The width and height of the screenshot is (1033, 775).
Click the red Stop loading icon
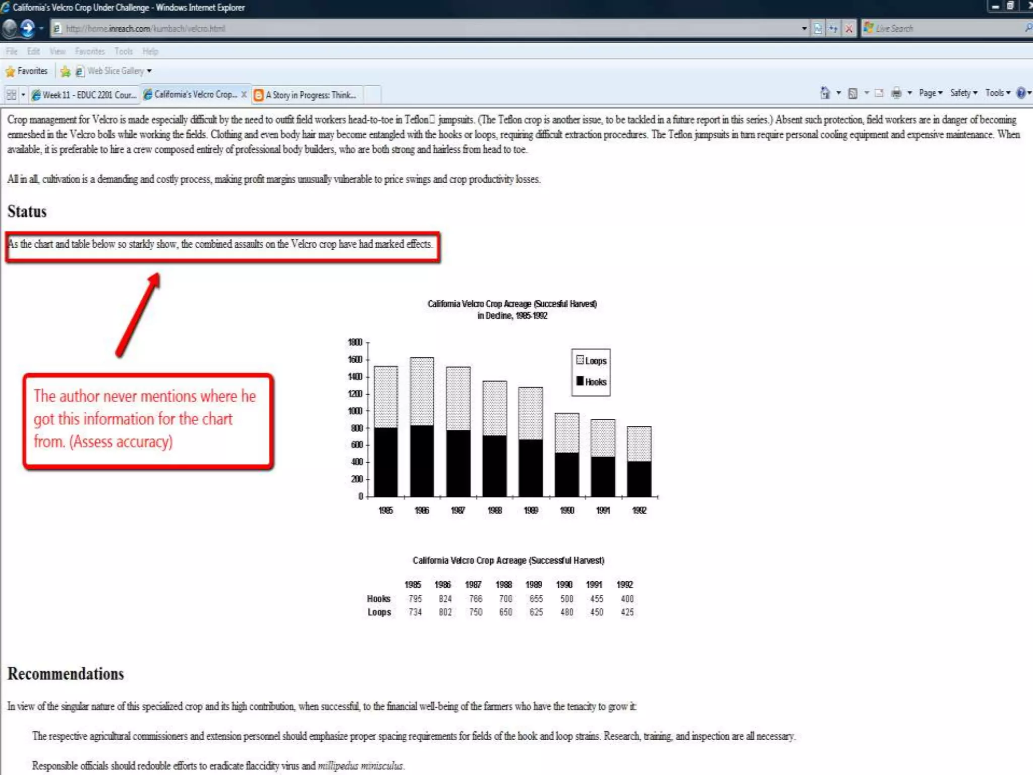coord(849,29)
